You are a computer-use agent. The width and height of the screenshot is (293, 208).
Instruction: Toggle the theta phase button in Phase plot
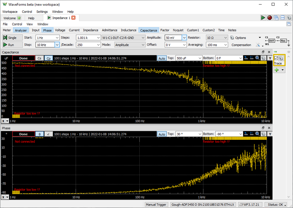(x=39, y=134)
